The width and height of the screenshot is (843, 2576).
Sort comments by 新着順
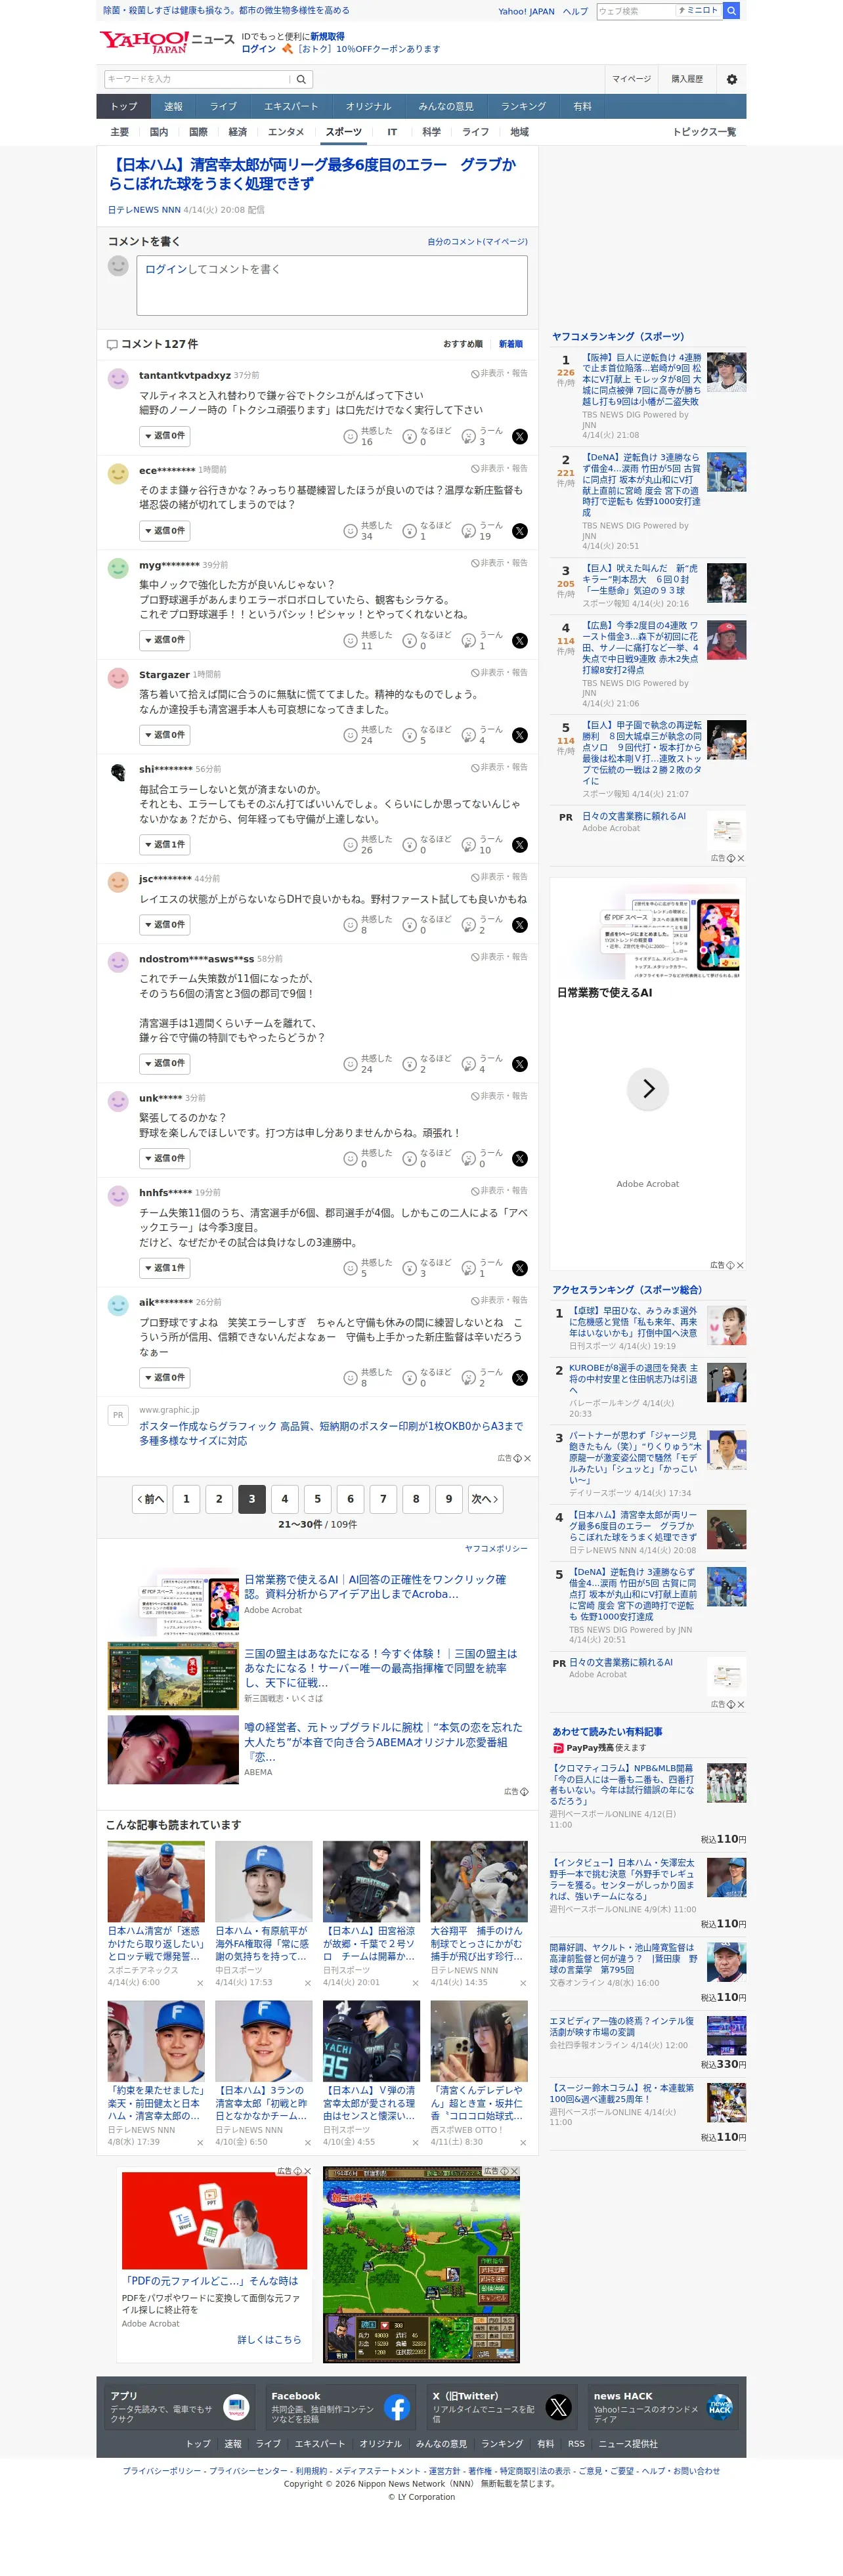(511, 344)
